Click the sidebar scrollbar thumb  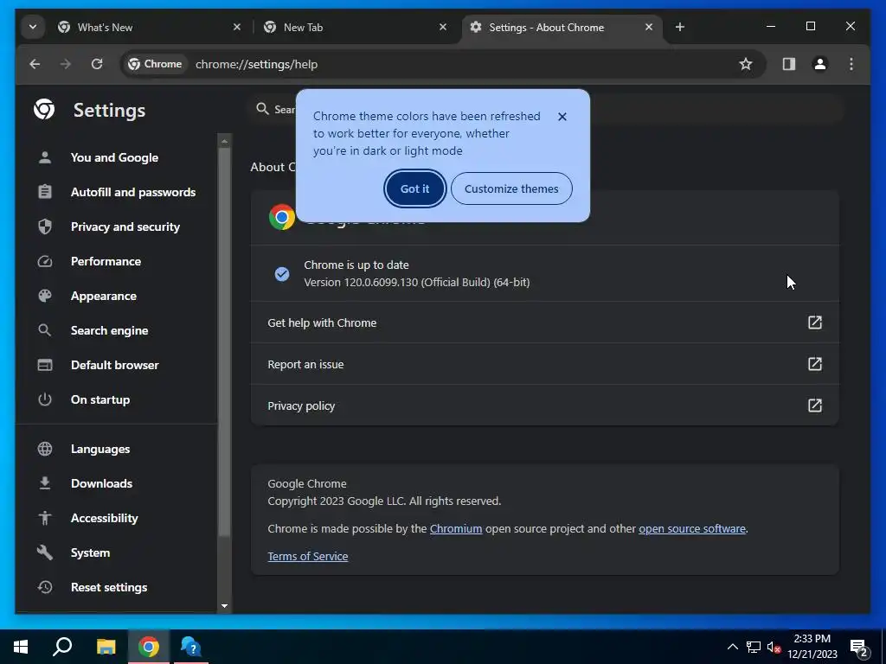224,342
